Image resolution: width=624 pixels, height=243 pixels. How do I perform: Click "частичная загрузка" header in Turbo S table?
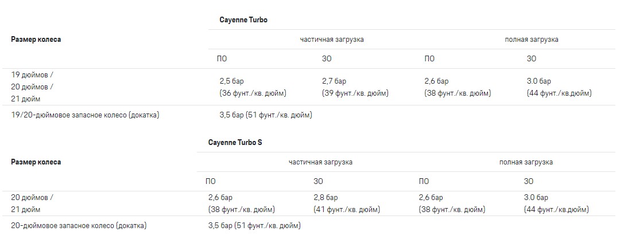coord(320,162)
